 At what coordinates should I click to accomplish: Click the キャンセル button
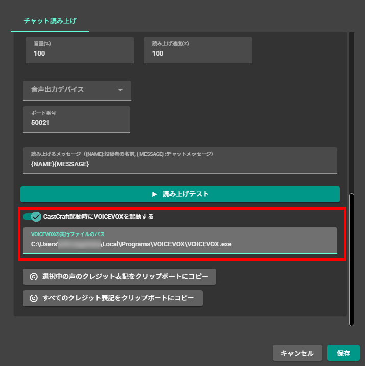coord(297,353)
